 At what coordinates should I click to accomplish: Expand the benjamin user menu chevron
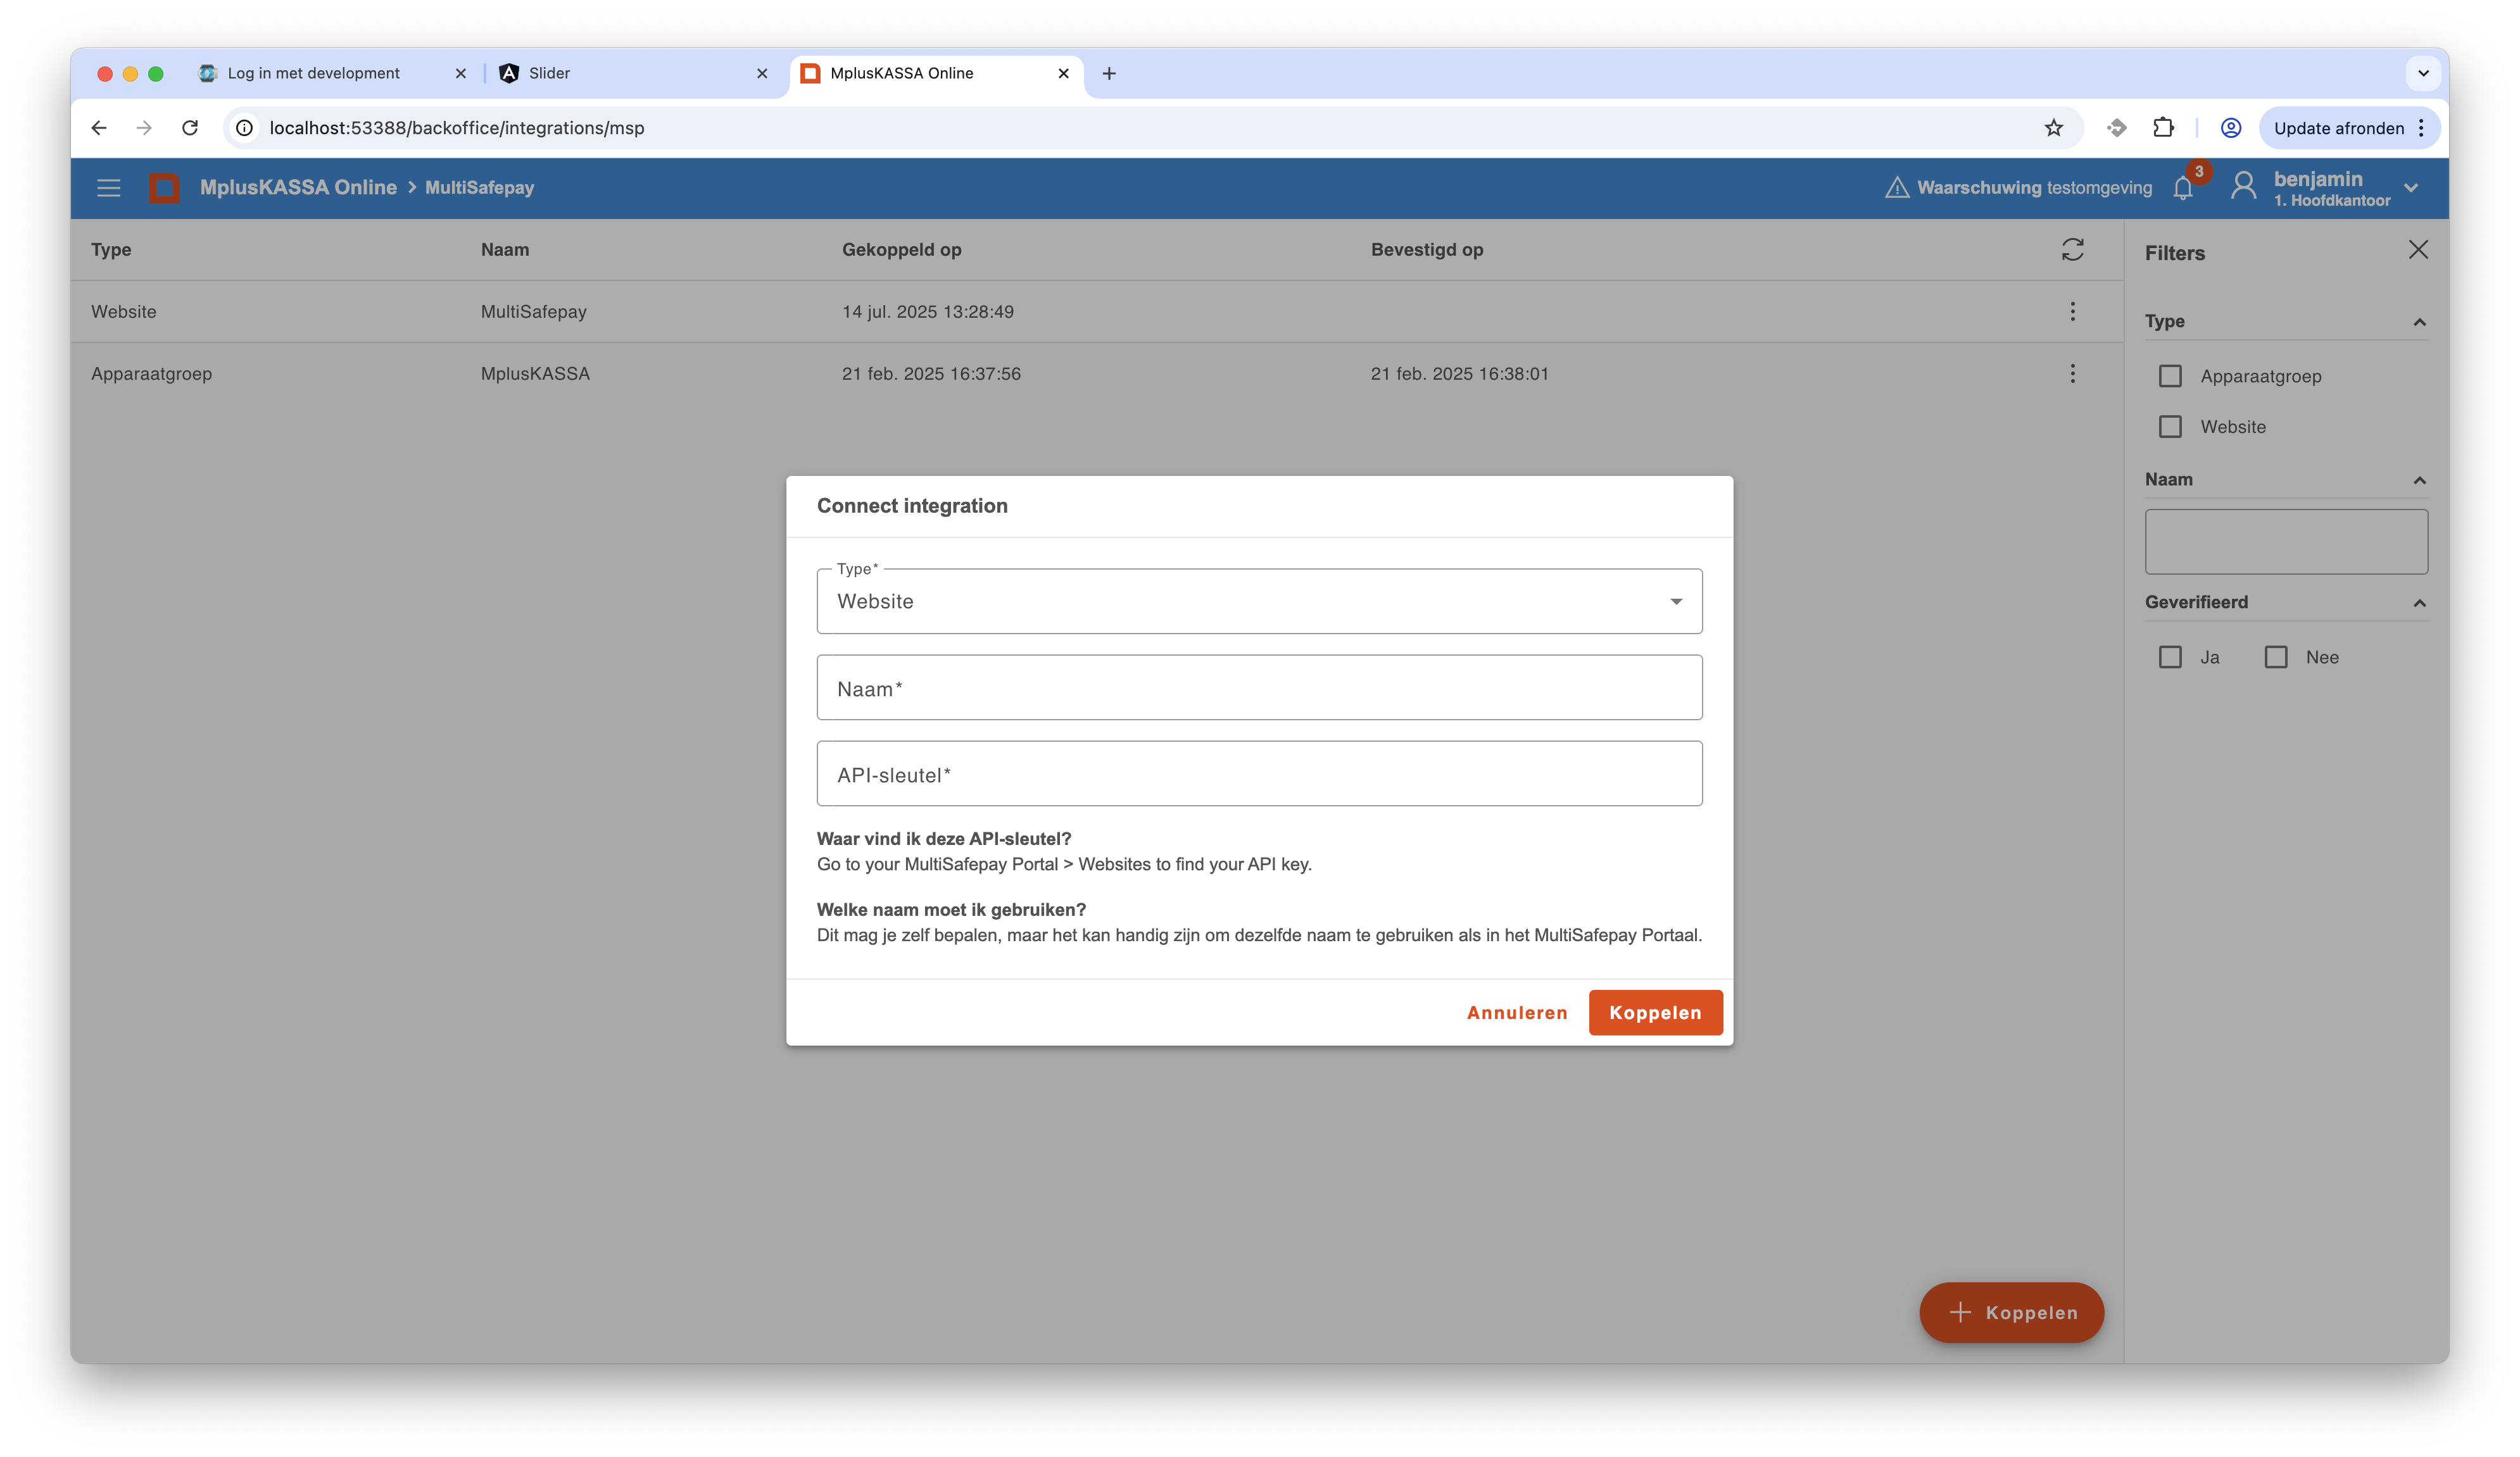coord(2411,188)
